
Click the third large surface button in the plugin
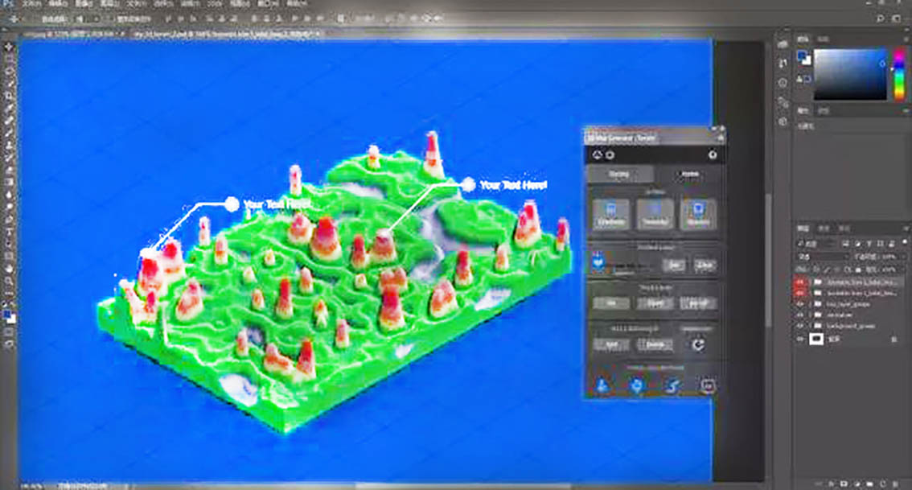(x=698, y=214)
